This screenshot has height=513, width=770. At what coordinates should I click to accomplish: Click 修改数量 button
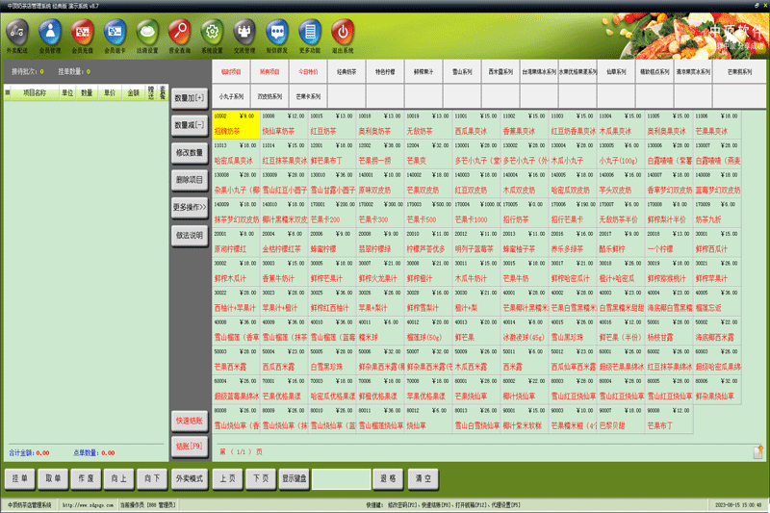point(190,153)
